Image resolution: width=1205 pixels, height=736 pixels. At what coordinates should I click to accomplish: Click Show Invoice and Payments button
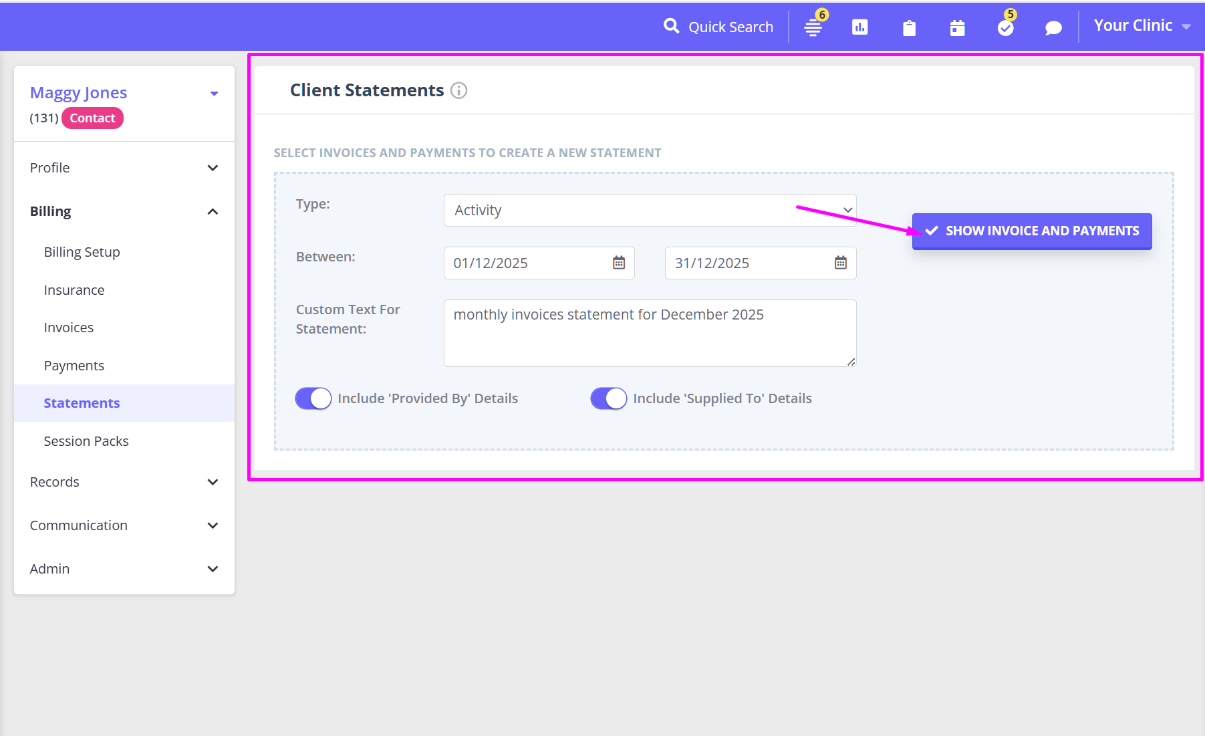pos(1031,231)
